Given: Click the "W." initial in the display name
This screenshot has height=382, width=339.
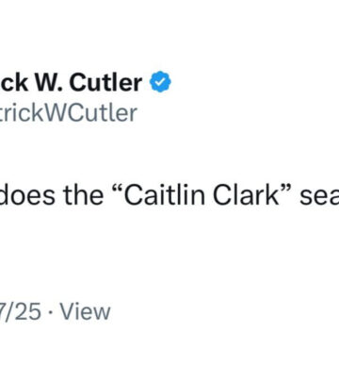Looking at the screenshot, I should tap(48, 82).
